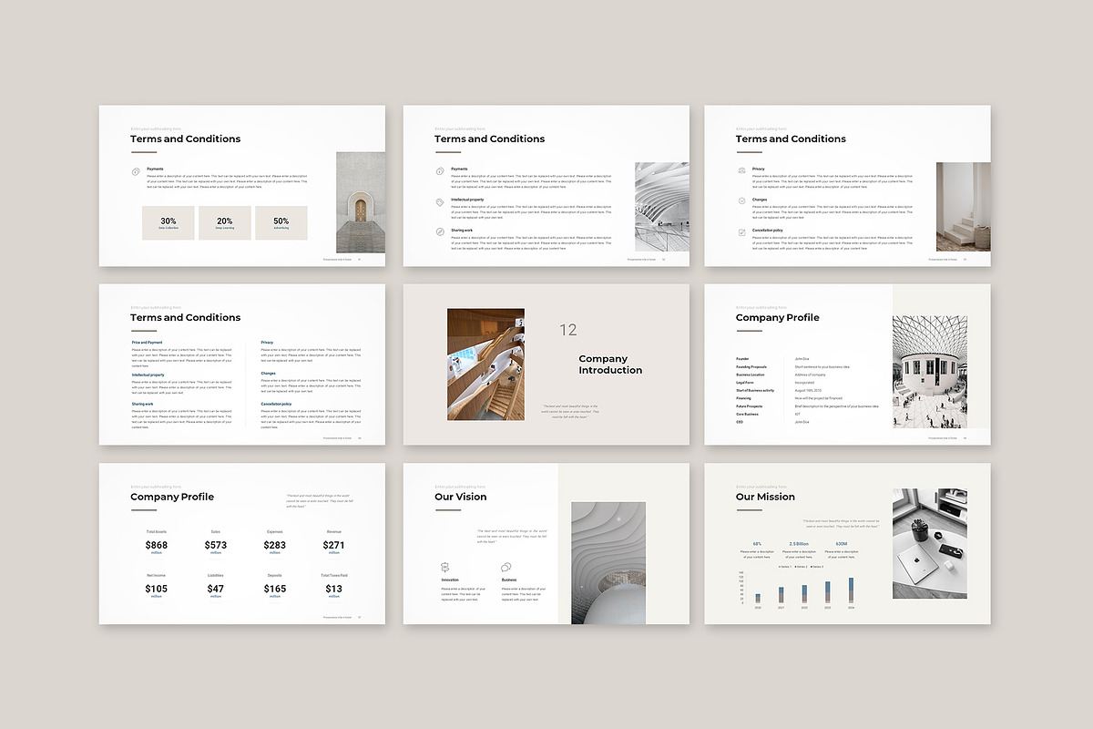Select the wooden spiral staircase photo

(485, 364)
